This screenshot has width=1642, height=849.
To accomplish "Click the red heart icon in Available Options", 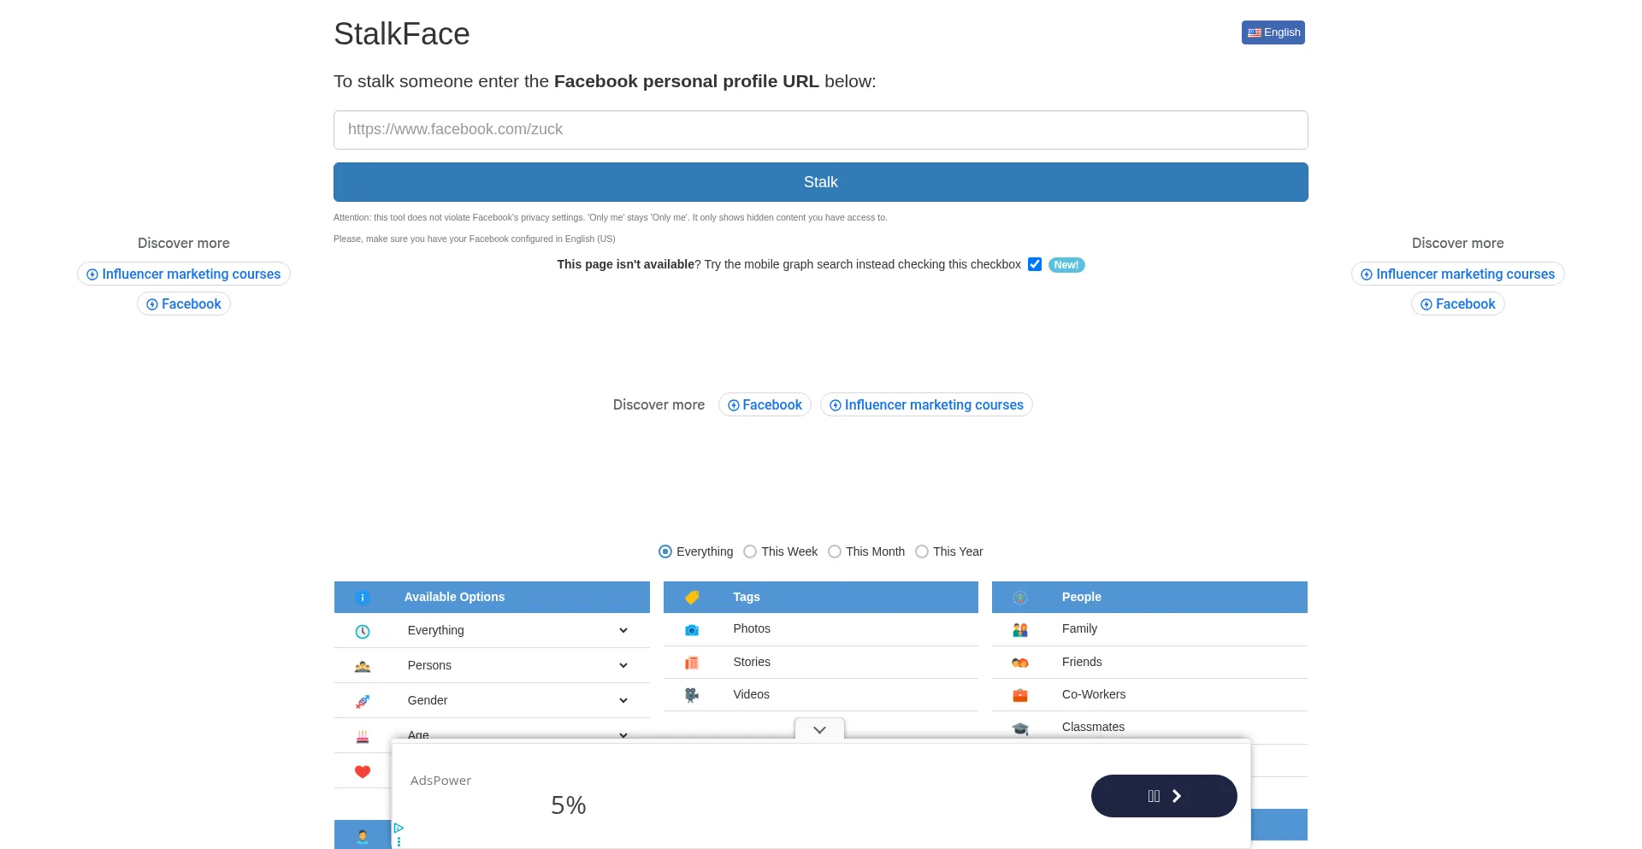I will 362,771.
